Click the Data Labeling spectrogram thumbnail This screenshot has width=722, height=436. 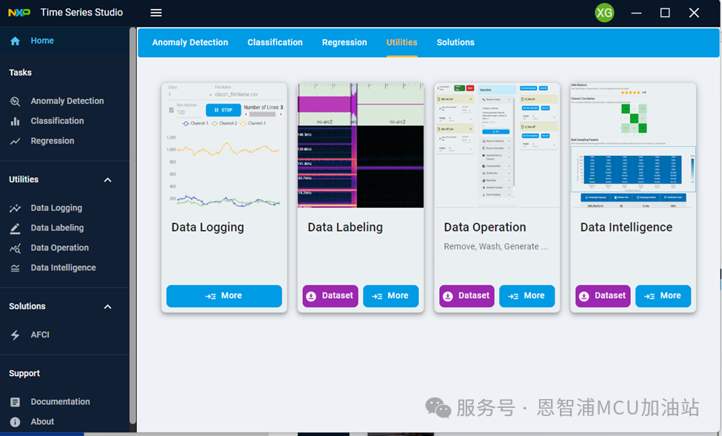coord(361,145)
